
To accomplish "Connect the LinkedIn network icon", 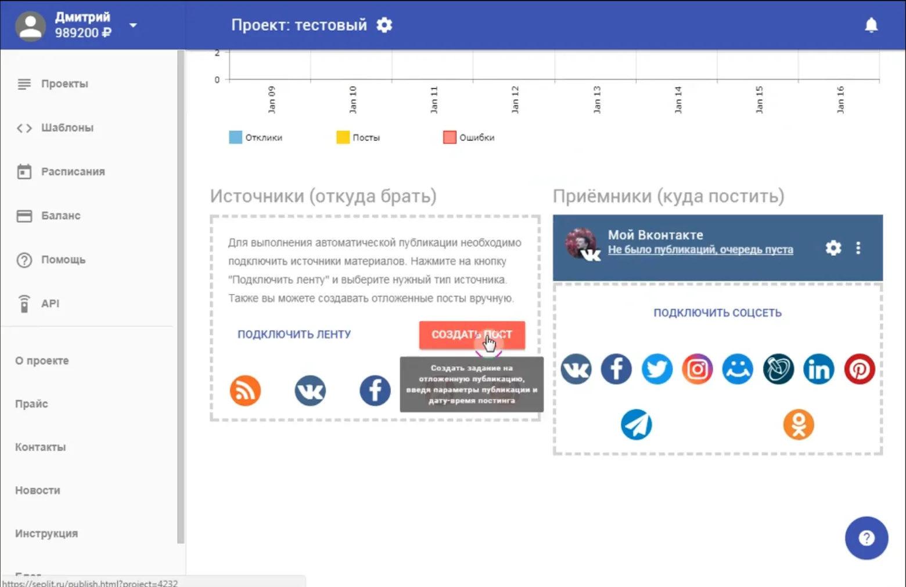I will click(819, 369).
